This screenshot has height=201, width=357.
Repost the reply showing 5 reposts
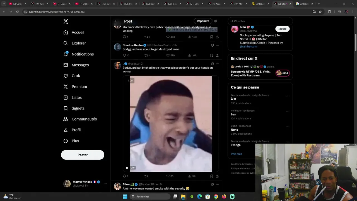(147, 37)
